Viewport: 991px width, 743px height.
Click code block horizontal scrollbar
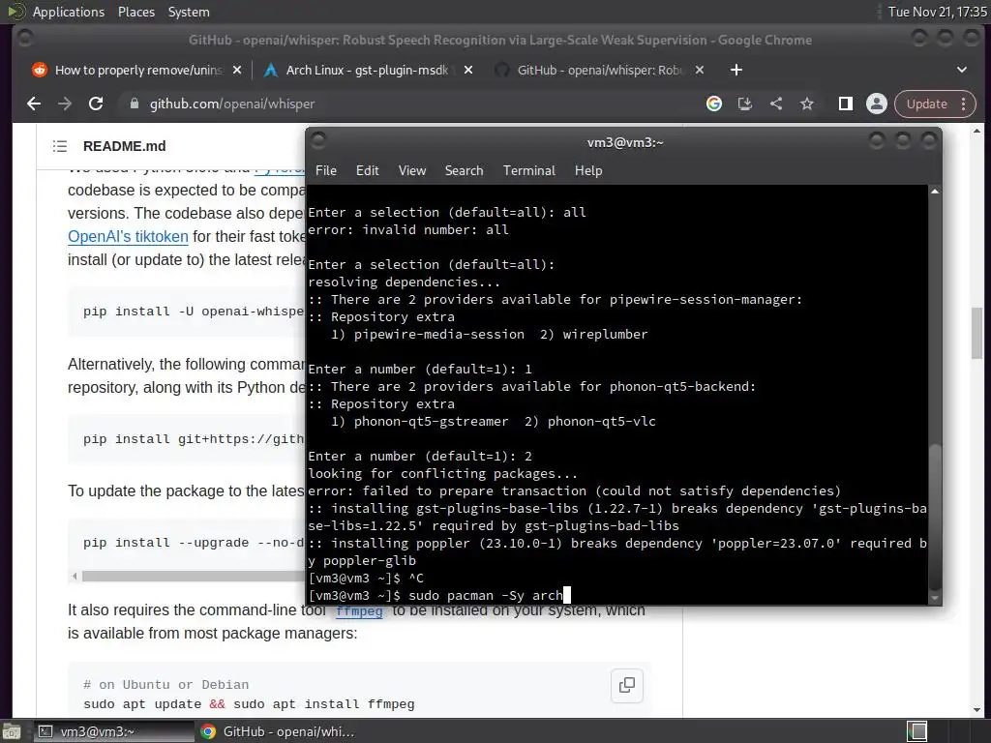click(193, 577)
